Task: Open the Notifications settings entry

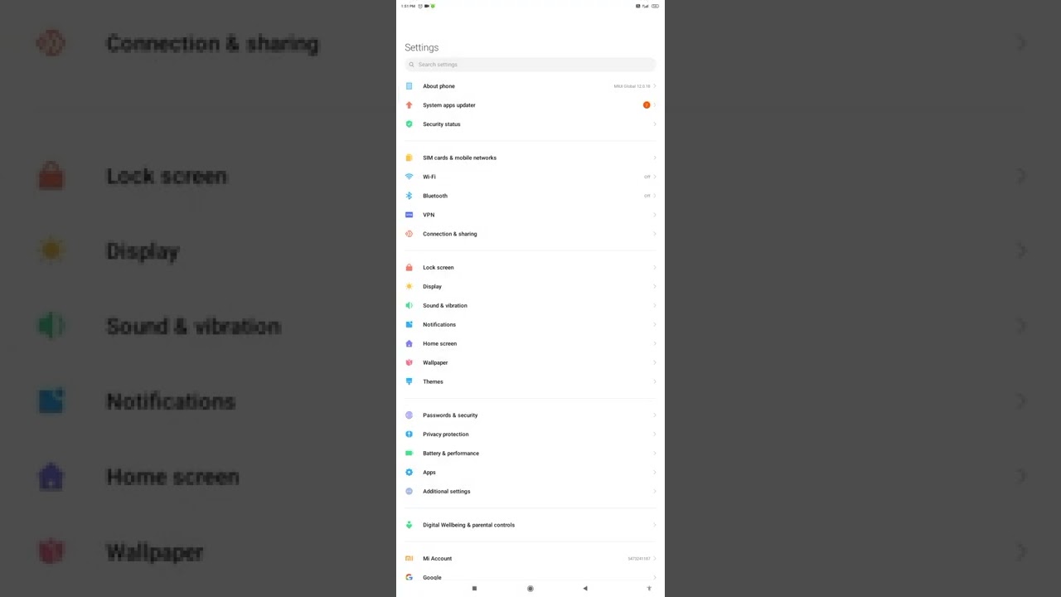Action: [530, 325]
